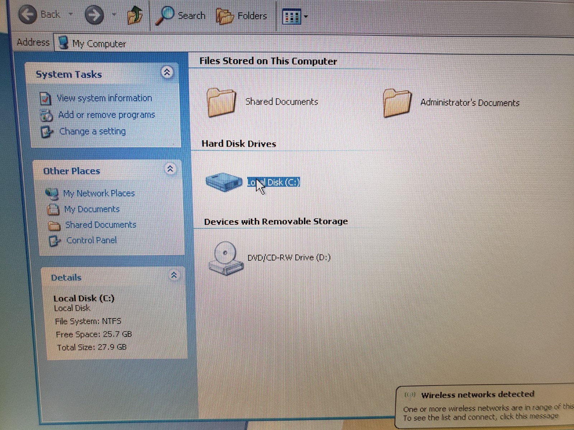
Task: Click the Control Panel icon
Action: tap(55, 241)
